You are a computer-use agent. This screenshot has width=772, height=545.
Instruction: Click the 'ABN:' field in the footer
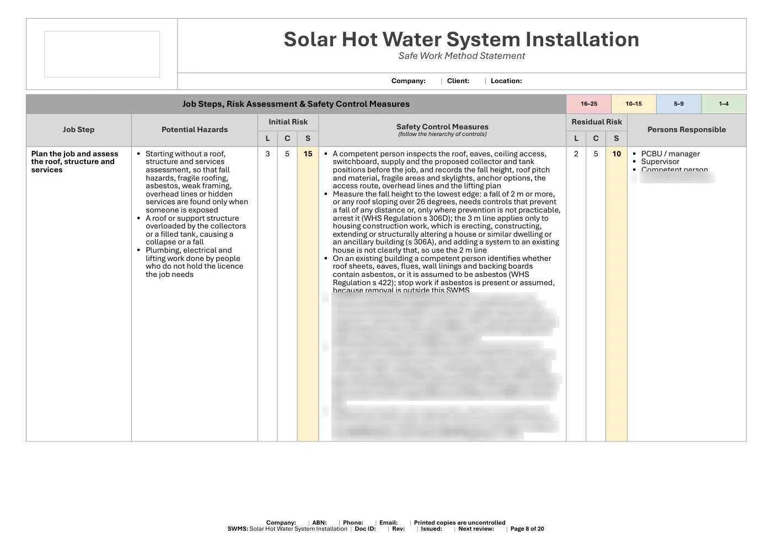(x=320, y=523)
